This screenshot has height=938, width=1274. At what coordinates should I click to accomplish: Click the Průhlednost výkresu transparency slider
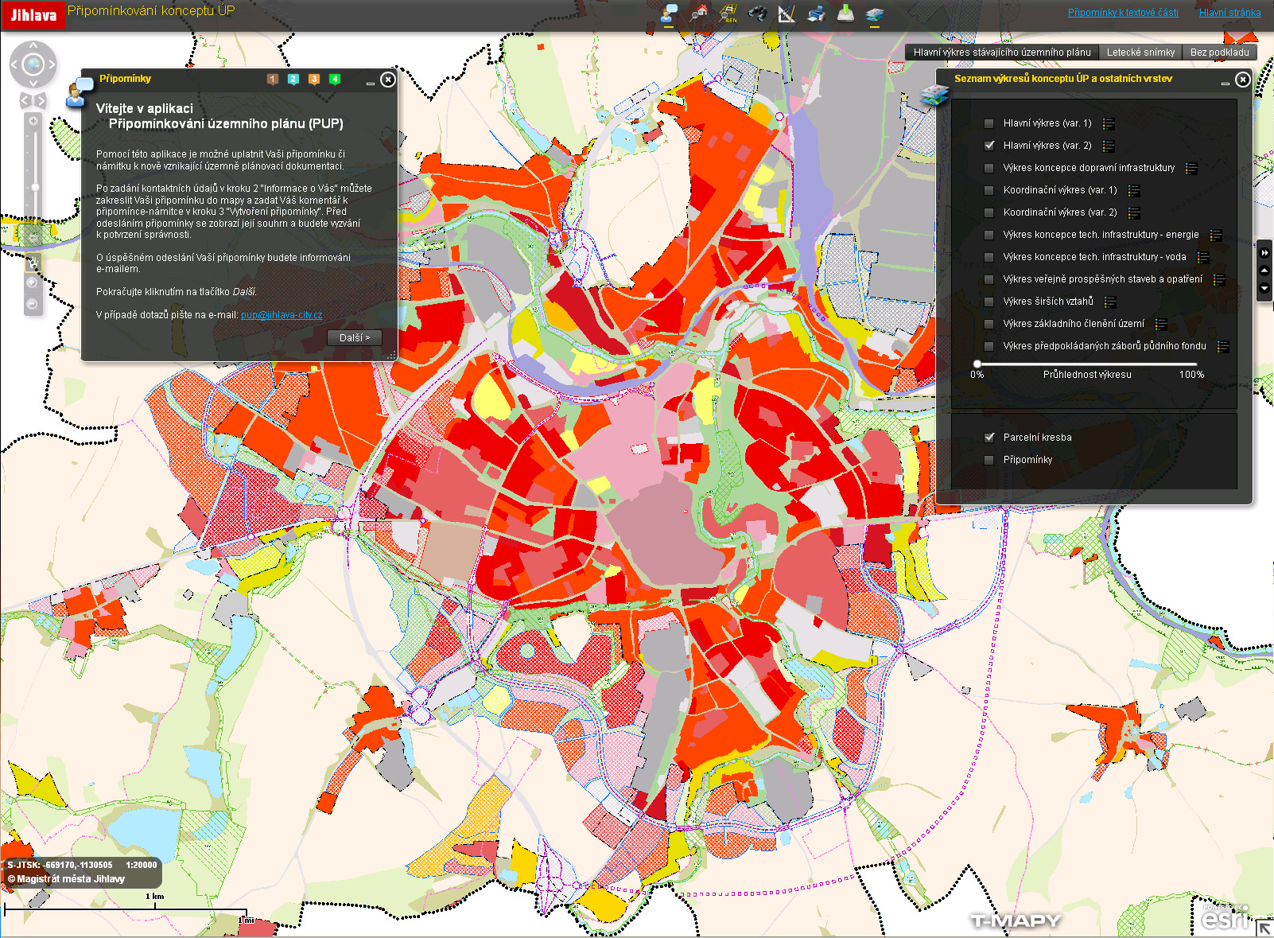[x=1086, y=364]
